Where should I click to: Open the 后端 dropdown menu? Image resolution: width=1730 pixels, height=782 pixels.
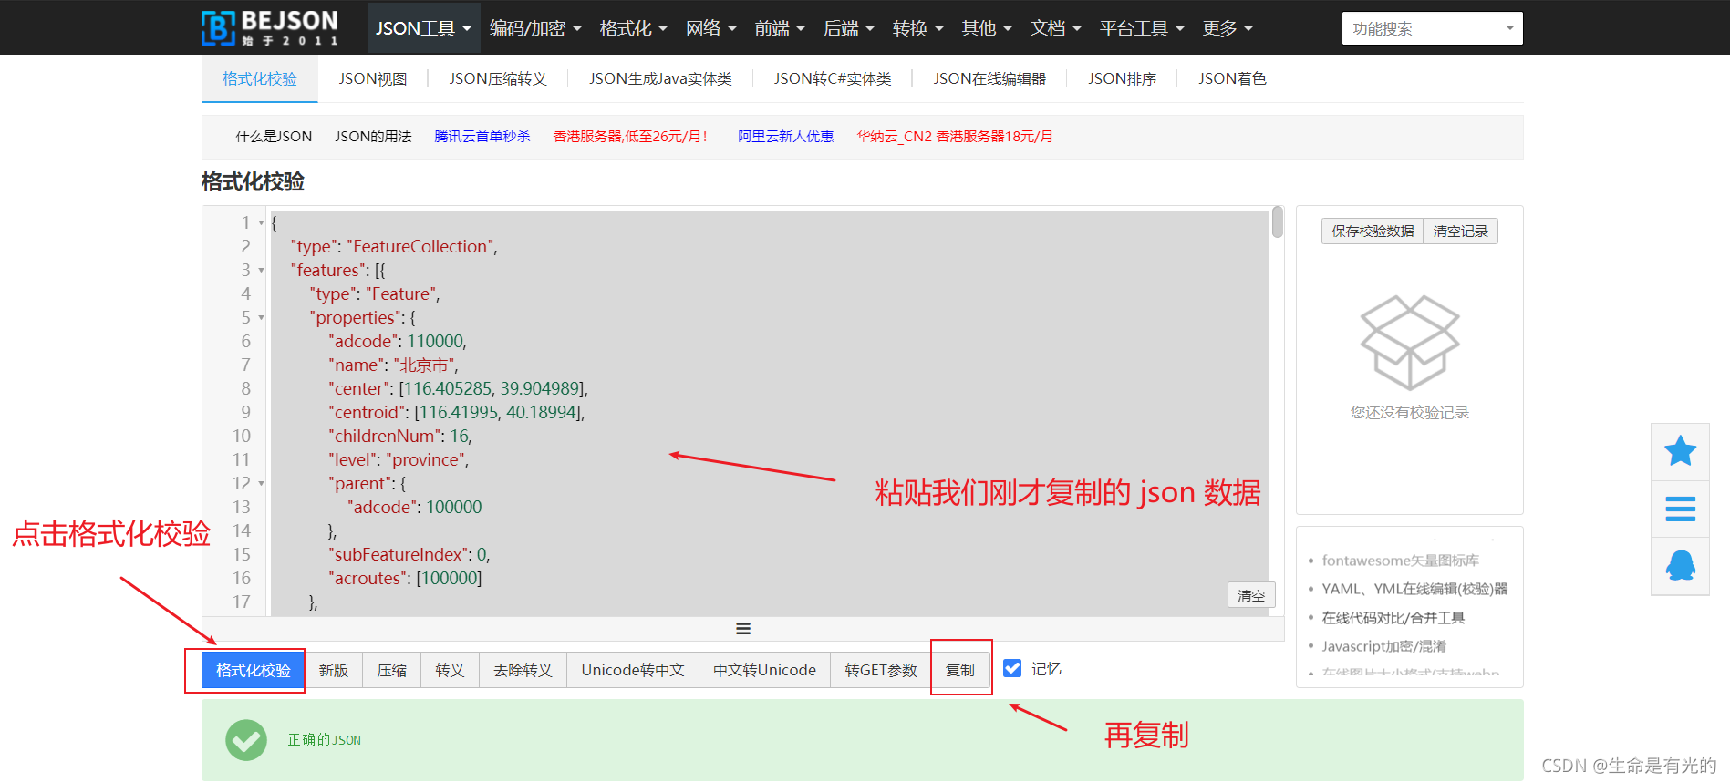pyautogui.click(x=848, y=28)
